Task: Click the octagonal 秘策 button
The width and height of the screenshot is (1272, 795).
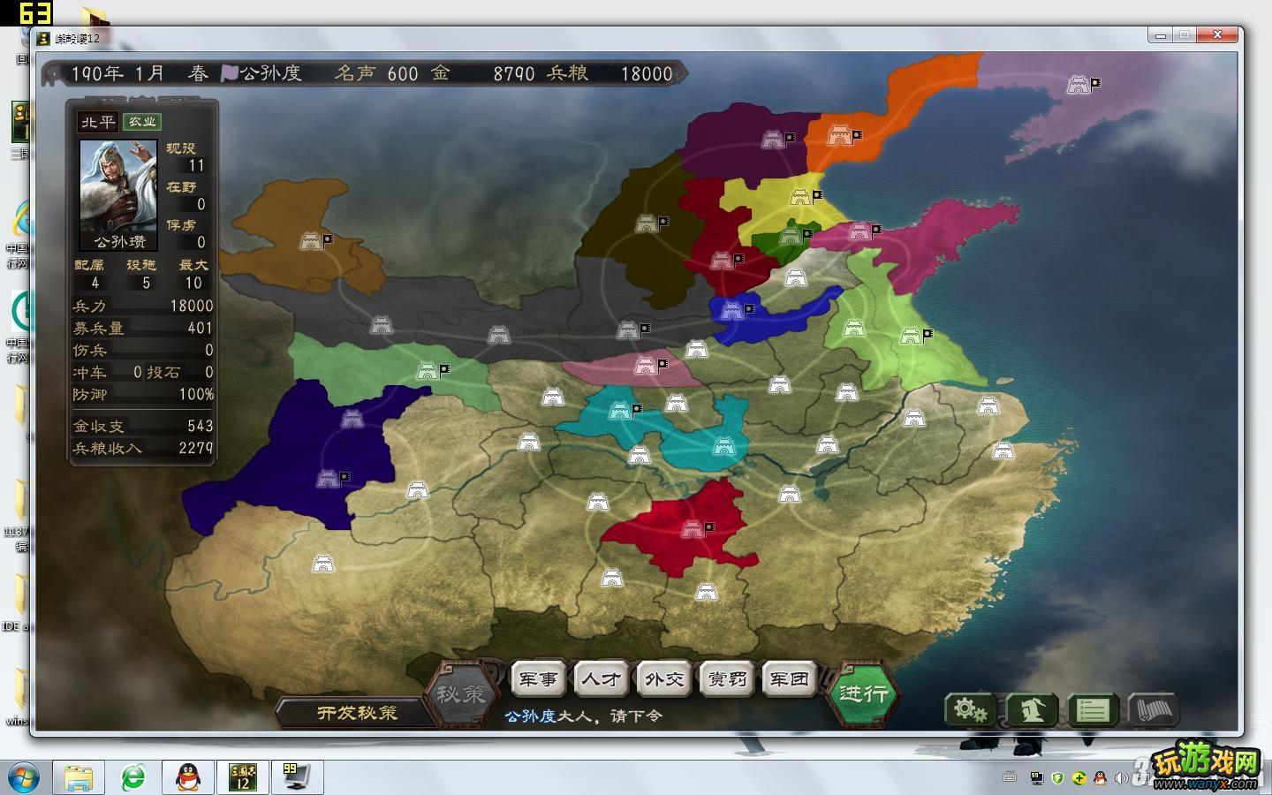Action: click(460, 694)
